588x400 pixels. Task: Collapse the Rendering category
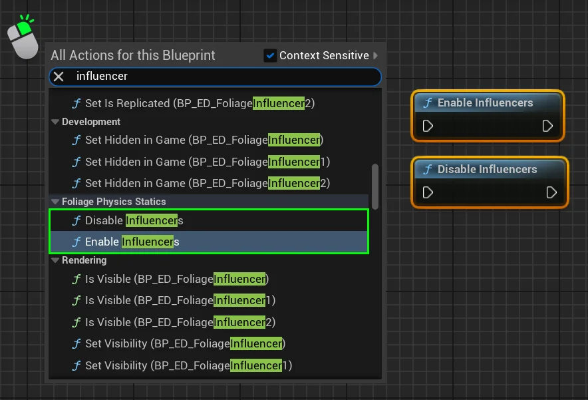coord(55,260)
